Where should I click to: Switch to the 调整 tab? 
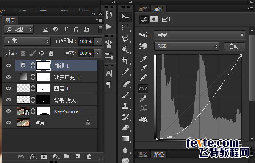click(x=143, y=9)
